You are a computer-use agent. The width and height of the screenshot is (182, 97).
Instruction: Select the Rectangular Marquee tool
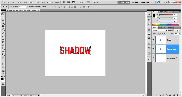[3, 17]
